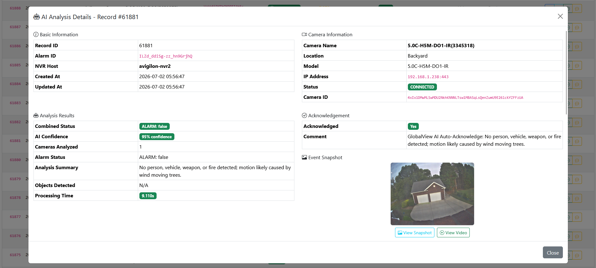596x268 pixels.
Task: Click the comment icon in background row 61886
Action: tap(577, 47)
